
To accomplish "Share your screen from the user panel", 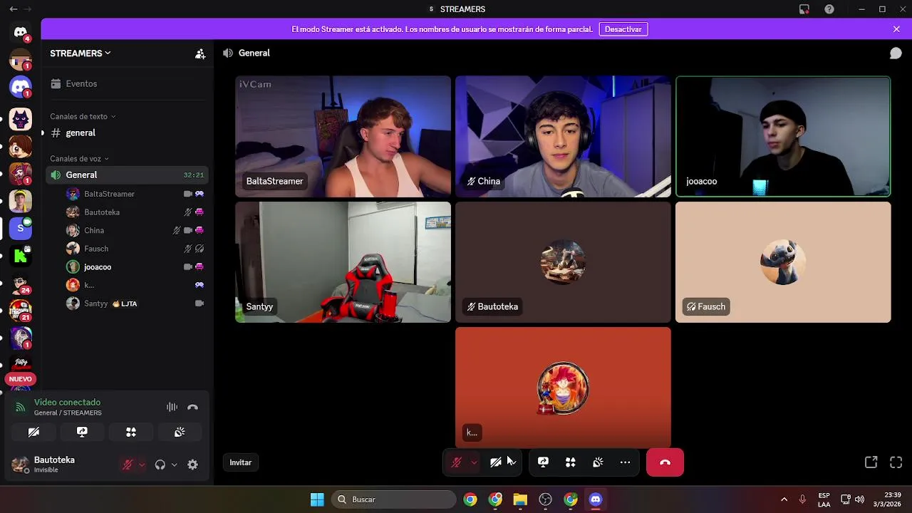I will [82, 432].
